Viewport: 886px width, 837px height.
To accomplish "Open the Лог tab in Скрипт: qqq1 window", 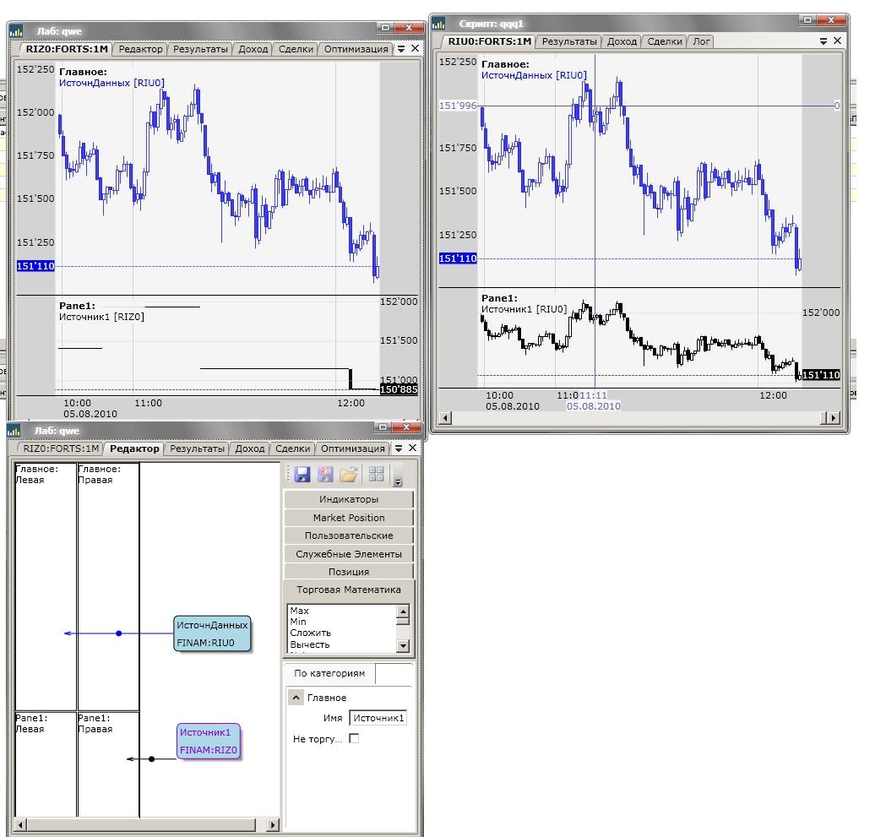I will click(x=701, y=41).
